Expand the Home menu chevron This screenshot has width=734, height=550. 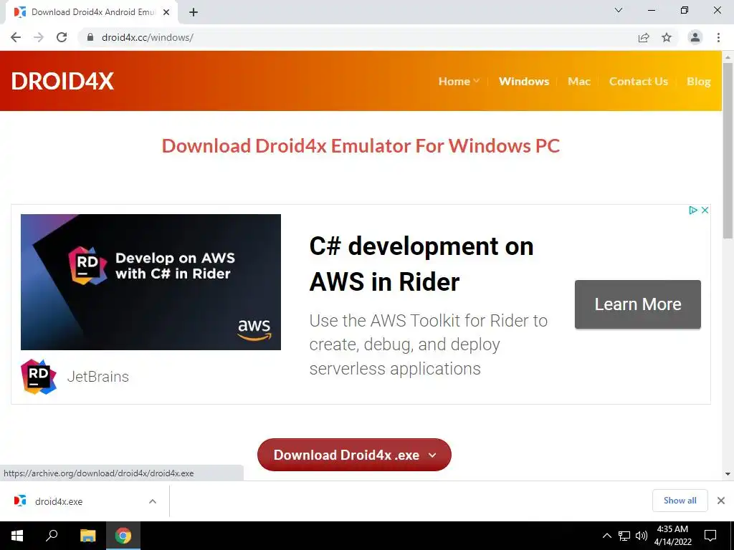[476, 81]
